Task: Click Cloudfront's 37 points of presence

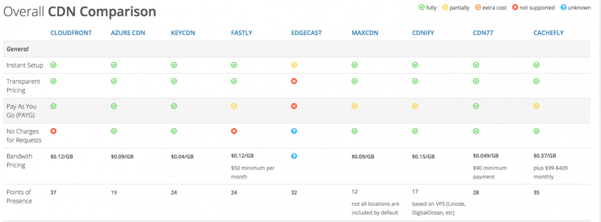Action: (54, 192)
